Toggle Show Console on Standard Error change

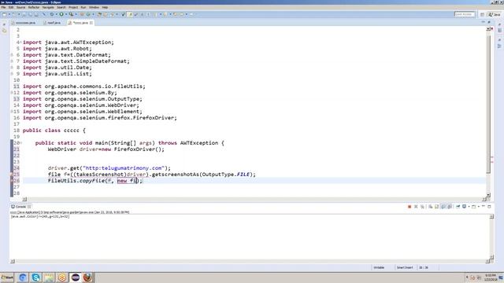449,207
